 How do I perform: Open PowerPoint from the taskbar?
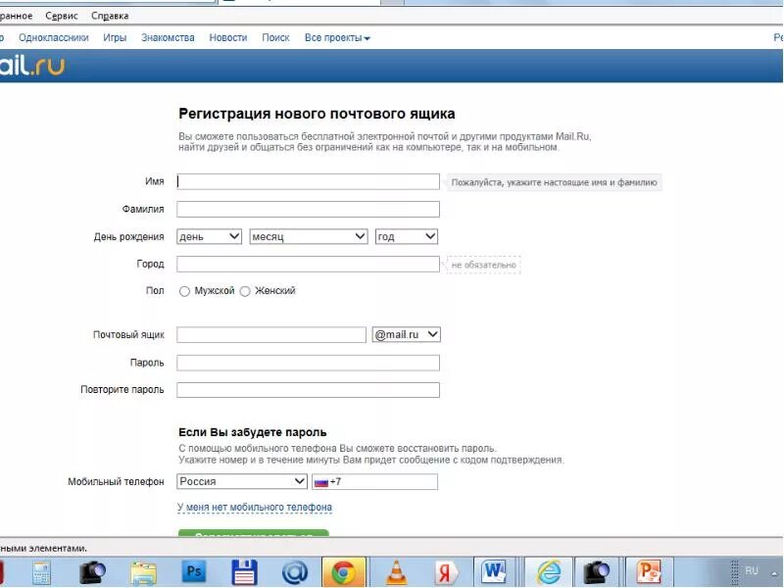pyautogui.click(x=649, y=572)
